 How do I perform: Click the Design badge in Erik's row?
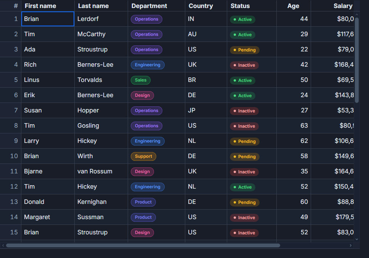click(142, 95)
